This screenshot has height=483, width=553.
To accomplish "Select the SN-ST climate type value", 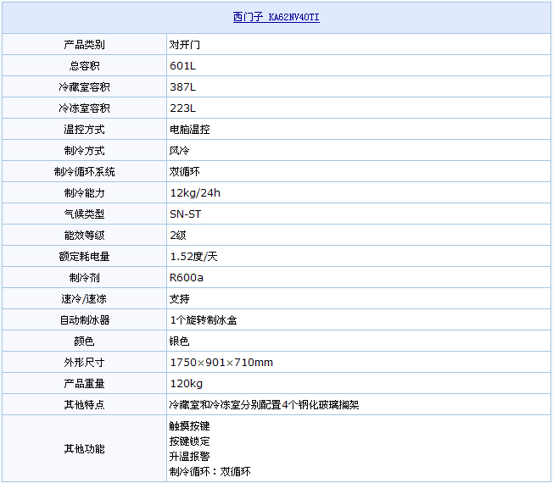I will point(186,214).
